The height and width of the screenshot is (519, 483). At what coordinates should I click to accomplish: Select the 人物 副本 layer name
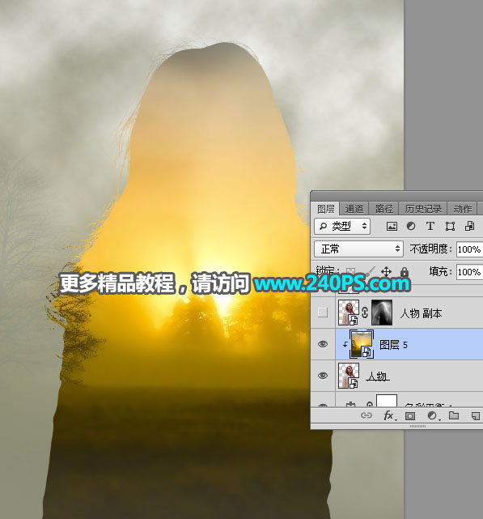pos(421,313)
